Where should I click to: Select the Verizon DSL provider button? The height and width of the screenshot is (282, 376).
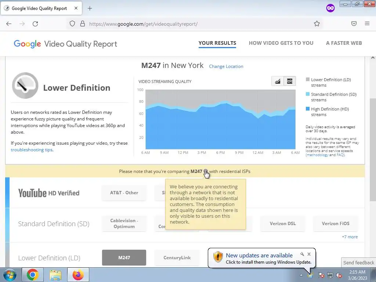282,224
